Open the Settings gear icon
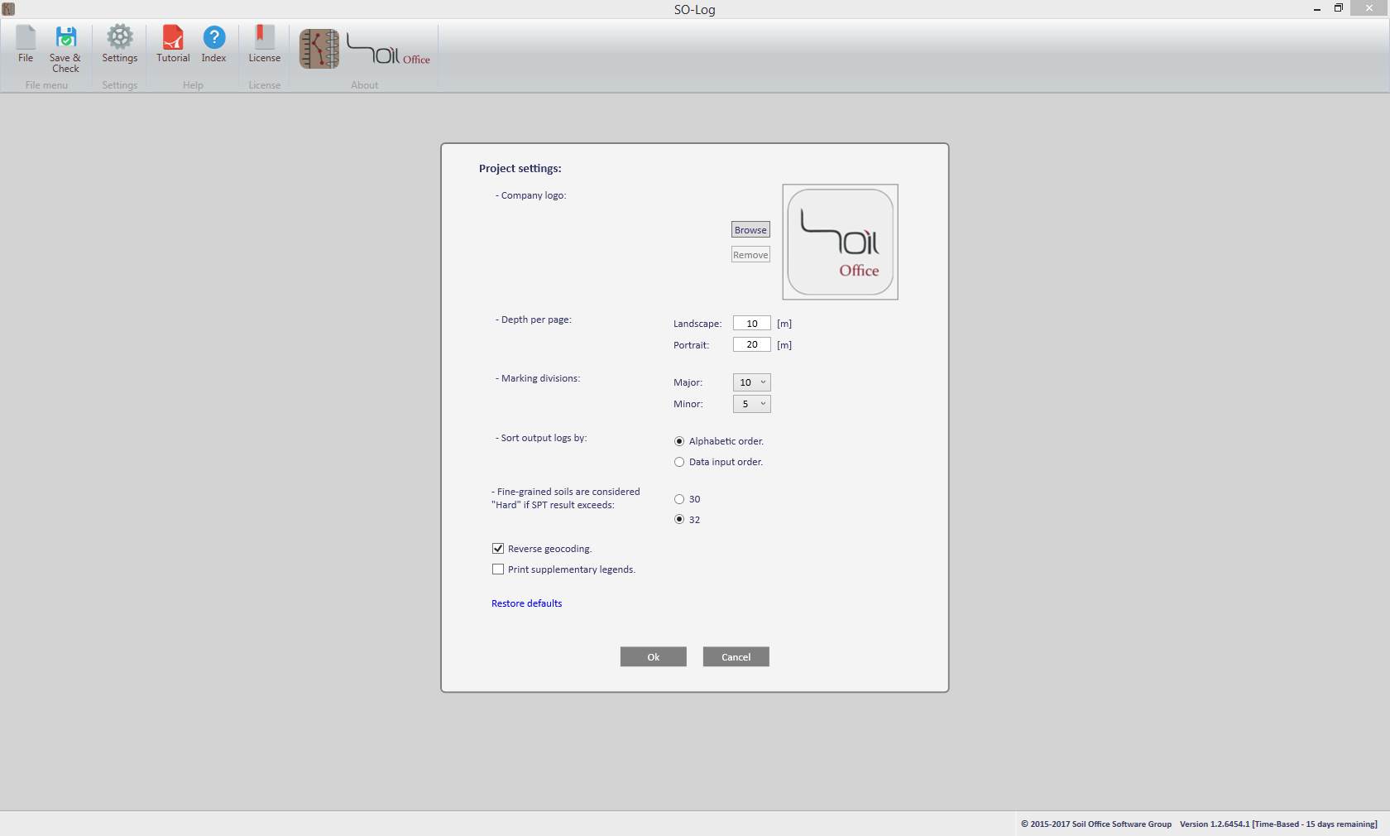1390x836 pixels. (120, 37)
